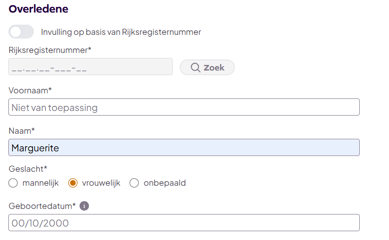Viewport: 389px width, 240px height.
Task: Click the 'Rijksregisternummer*' field label
Action: pos(50,50)
